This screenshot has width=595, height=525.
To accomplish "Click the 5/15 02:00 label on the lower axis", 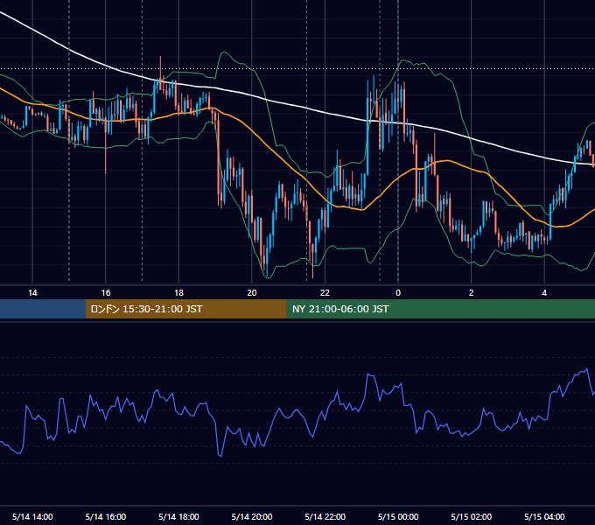I will 472,516.
